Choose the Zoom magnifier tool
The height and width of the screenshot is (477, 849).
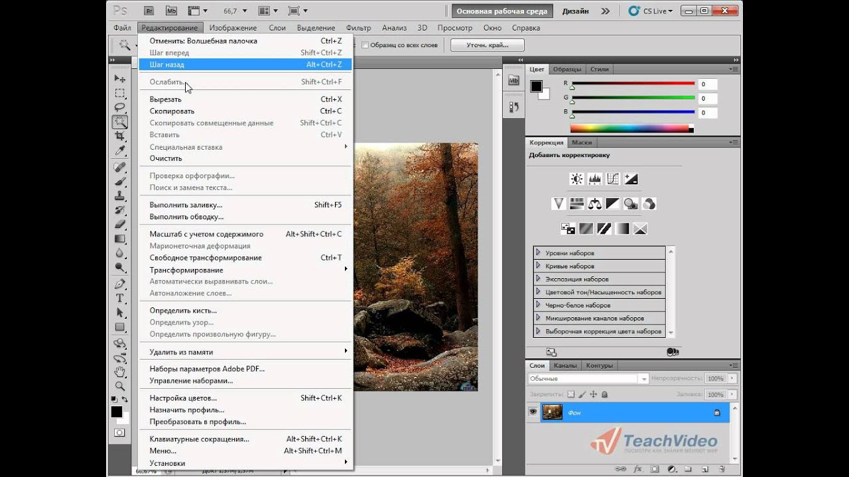click(x=120, y=386)
